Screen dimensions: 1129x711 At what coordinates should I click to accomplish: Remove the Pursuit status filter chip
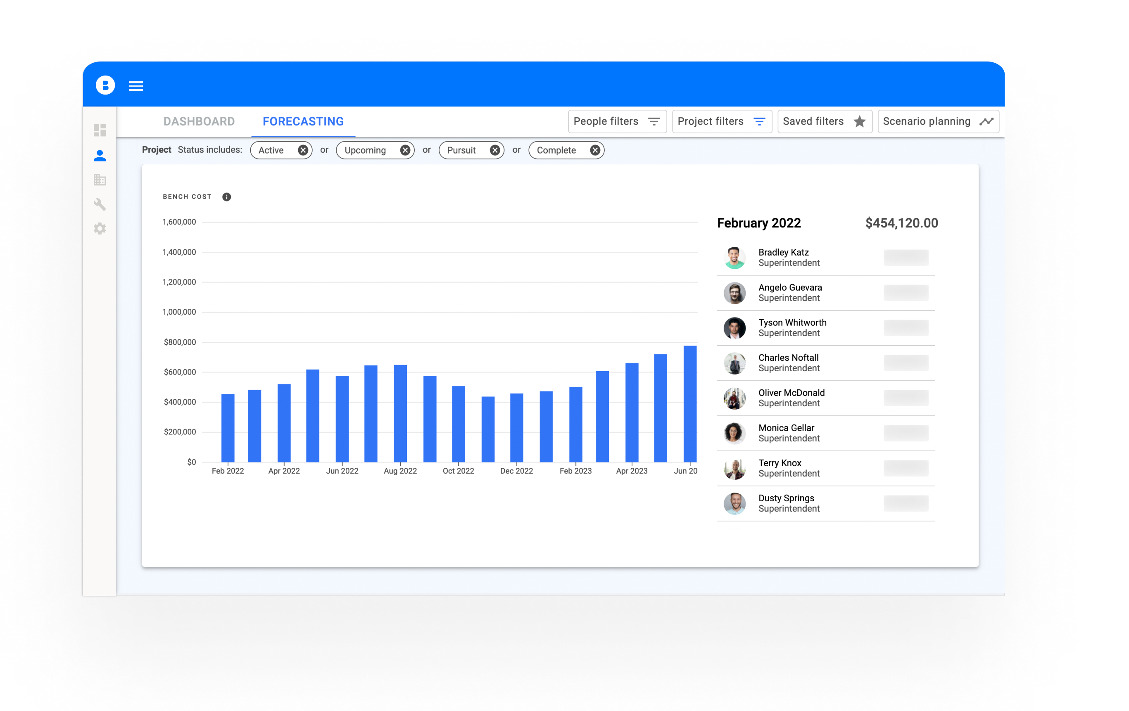click(x=494, y=150)
